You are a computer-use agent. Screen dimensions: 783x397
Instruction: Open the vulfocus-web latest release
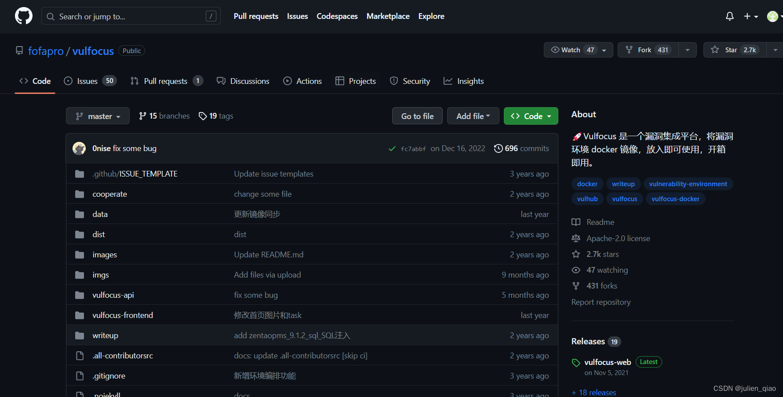pyautogui.click(x=608, y=362)
